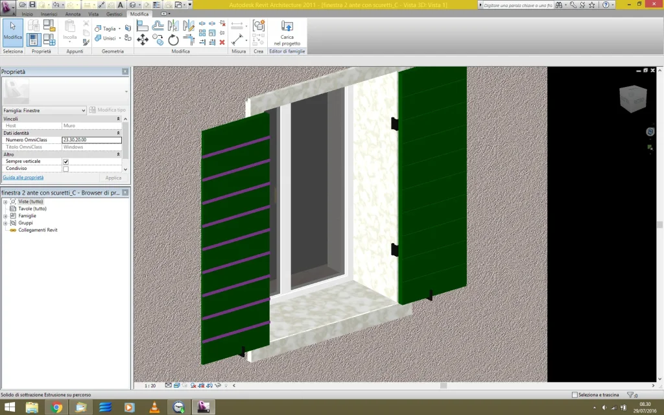
Task: Click the Rotate tool icon
Action: click(x=173, y=40)
